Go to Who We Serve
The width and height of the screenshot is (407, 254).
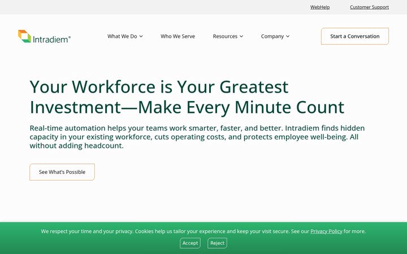click(177, 36)
